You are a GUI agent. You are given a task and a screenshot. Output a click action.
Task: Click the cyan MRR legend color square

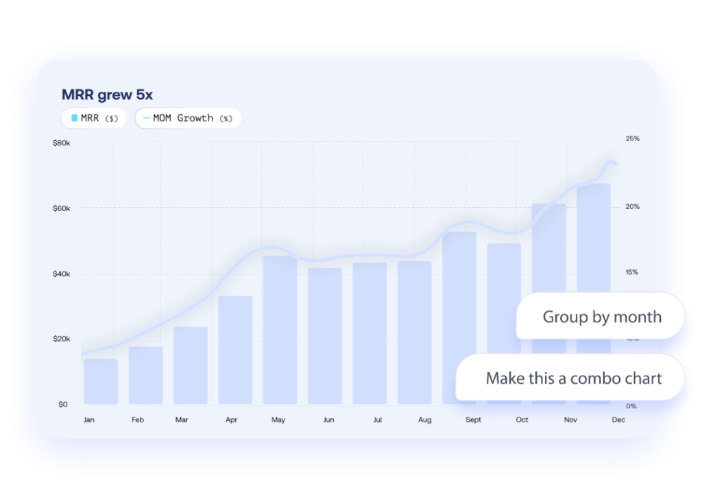75,118
